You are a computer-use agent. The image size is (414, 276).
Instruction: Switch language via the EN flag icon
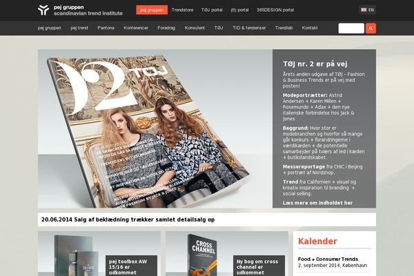(367, 10)
